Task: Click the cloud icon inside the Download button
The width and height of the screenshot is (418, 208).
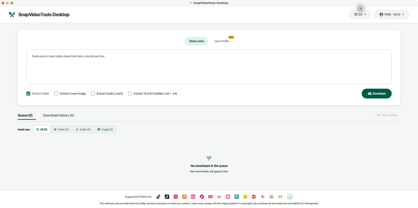Action: pos(369,93)
